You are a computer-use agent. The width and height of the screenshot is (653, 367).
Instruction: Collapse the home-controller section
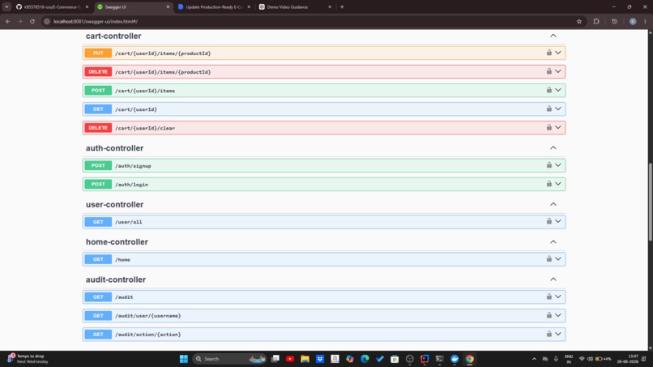(553, 241)
